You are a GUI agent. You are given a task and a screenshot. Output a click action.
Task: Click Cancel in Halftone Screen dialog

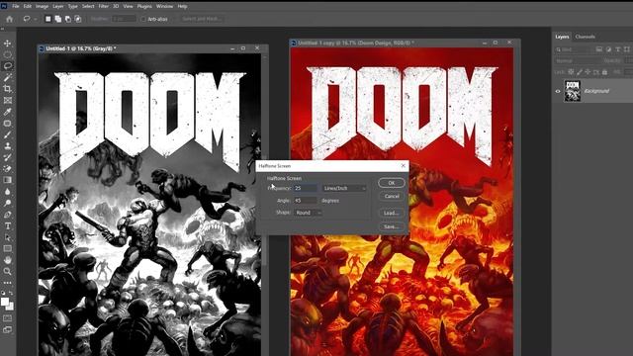point(392,196)
